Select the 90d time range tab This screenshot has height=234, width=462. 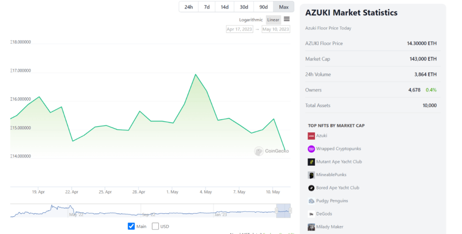(x=263, y=7)
